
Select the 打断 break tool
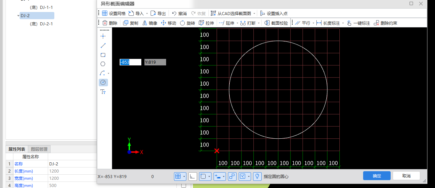pyautogui.click(x=248, y=23)
